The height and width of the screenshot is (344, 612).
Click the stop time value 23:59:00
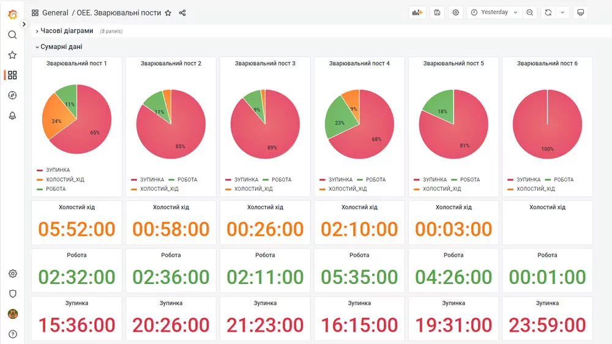click(x=547, y=325)
